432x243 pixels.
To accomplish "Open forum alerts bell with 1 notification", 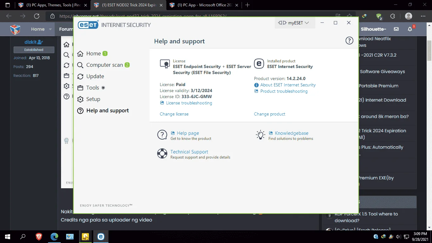I will coord(410,29).
